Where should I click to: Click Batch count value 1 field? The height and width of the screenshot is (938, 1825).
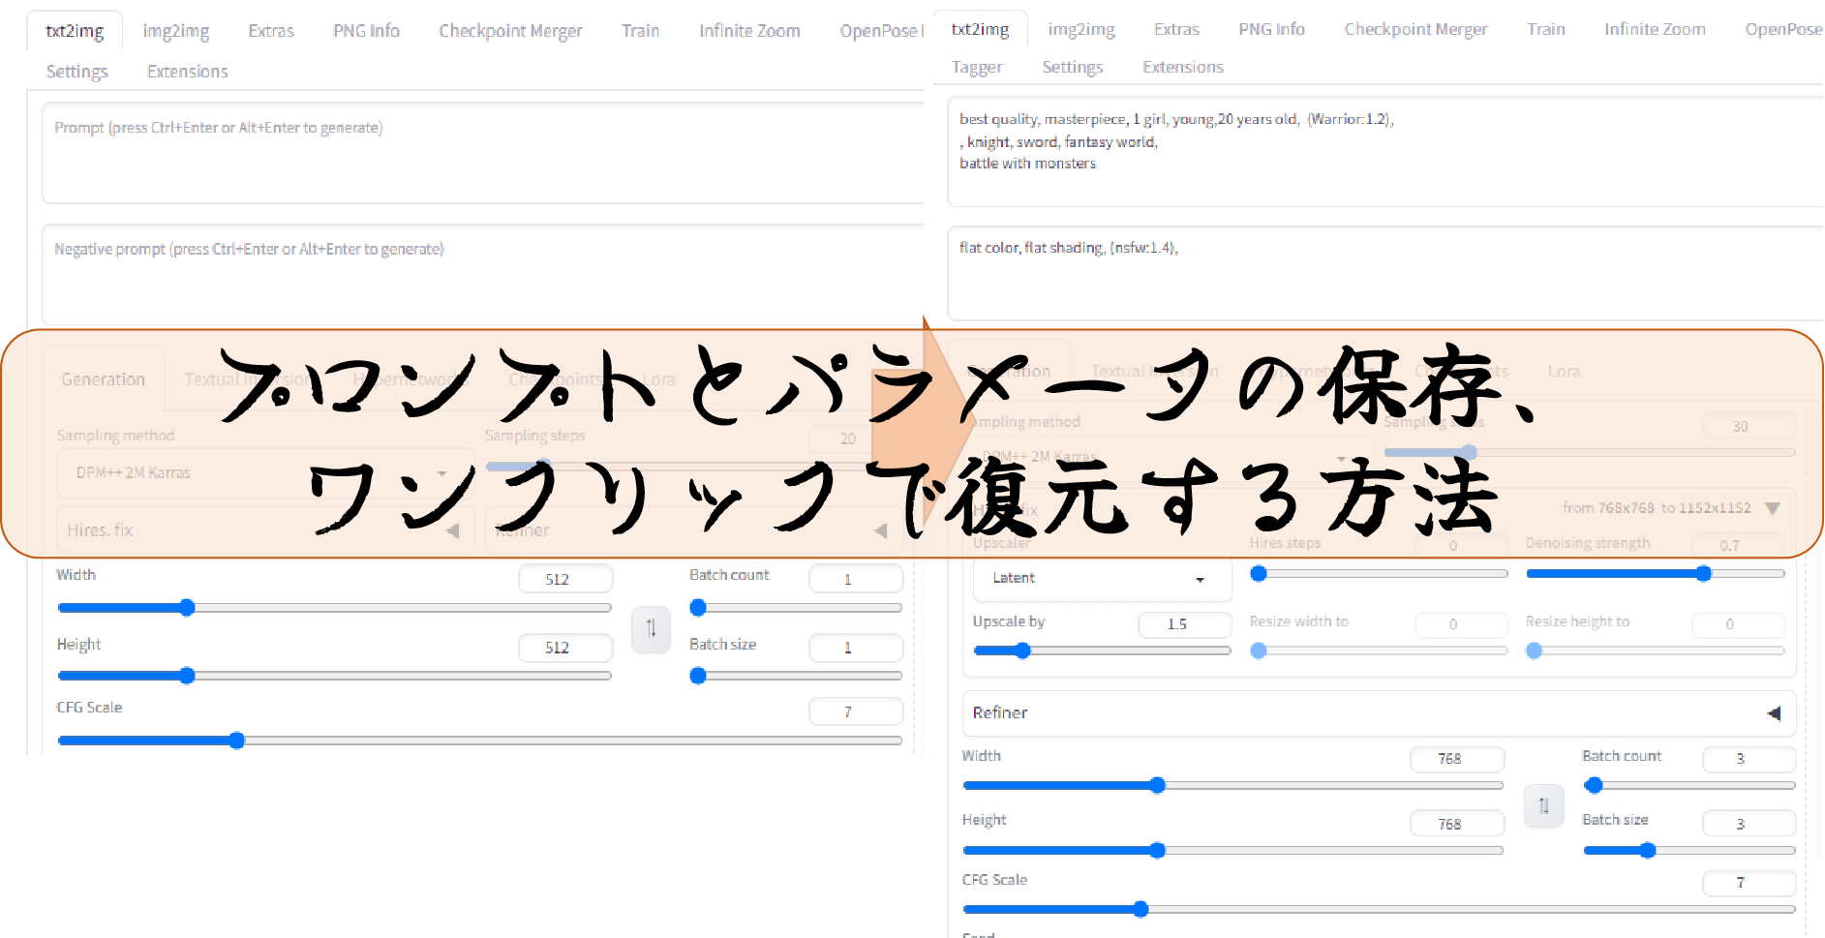pyautogui.click(x=856, y=579)
